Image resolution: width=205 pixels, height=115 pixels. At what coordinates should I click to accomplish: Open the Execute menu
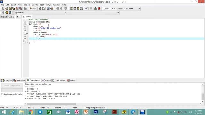[x=35, y=5]
